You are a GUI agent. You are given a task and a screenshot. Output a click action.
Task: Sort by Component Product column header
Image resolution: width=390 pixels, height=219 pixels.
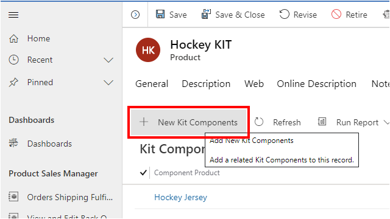pyautogui.click(x=187, y=173)
